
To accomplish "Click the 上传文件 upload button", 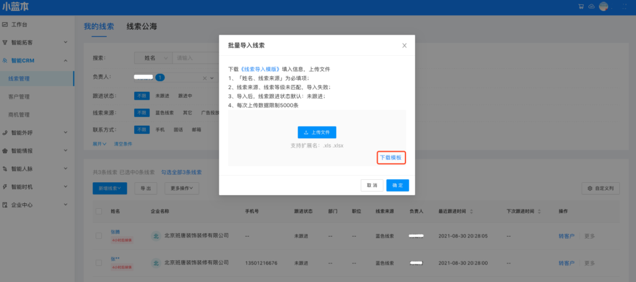I will [317, 132].
